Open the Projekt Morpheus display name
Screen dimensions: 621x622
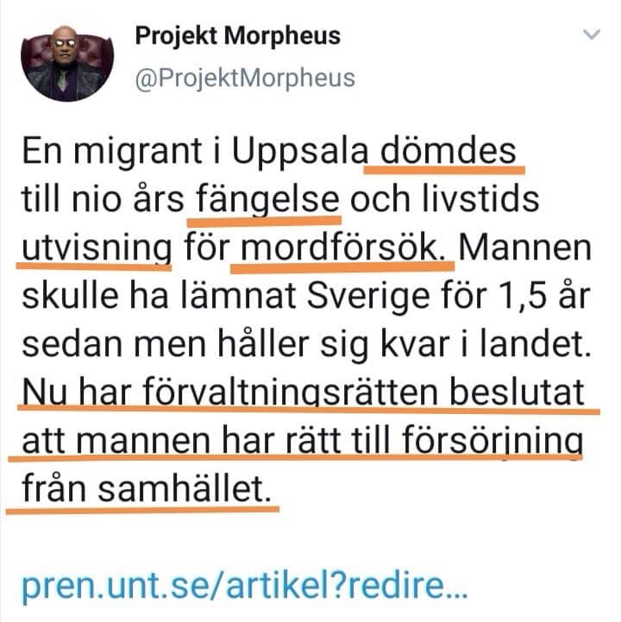tap(238, 35)
